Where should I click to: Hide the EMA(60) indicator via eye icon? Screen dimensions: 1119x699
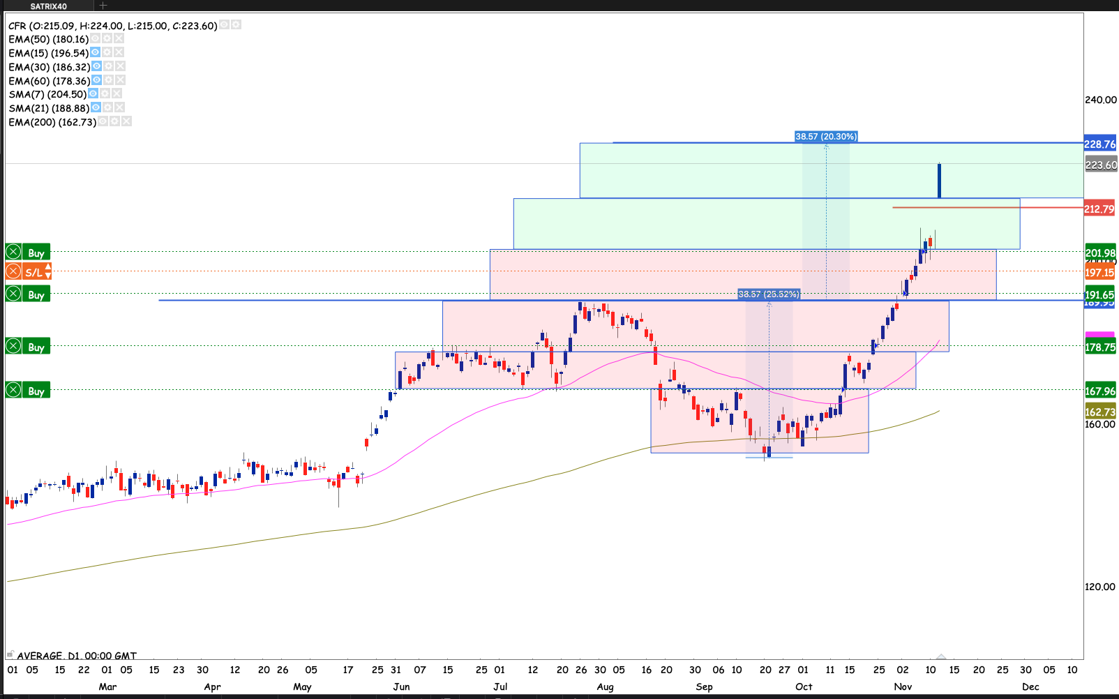point(97,80)
